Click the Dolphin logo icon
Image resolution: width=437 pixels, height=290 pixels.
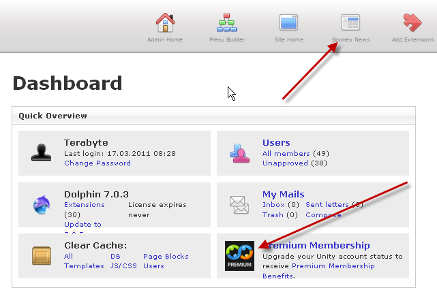42,204
